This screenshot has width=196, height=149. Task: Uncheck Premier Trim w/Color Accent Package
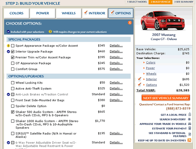point(13,58)
